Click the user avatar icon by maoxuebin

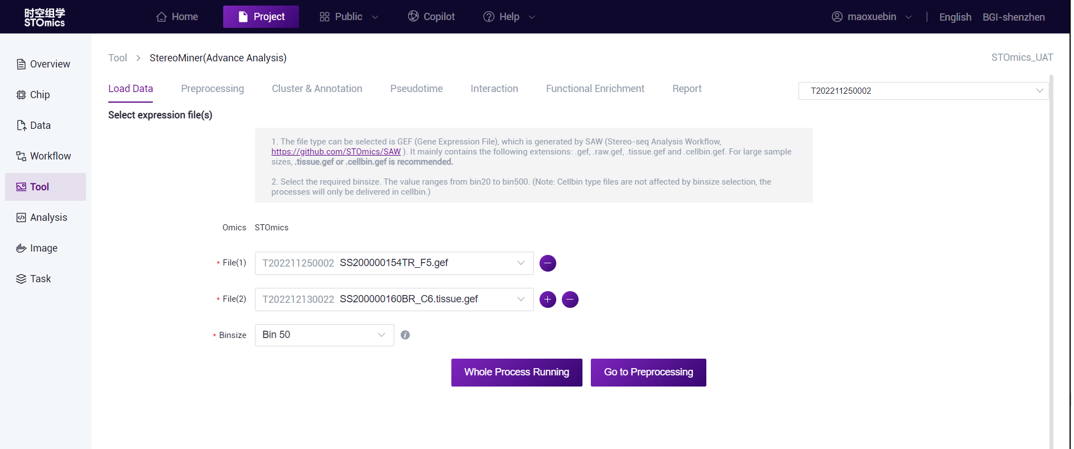pos(837,17)
